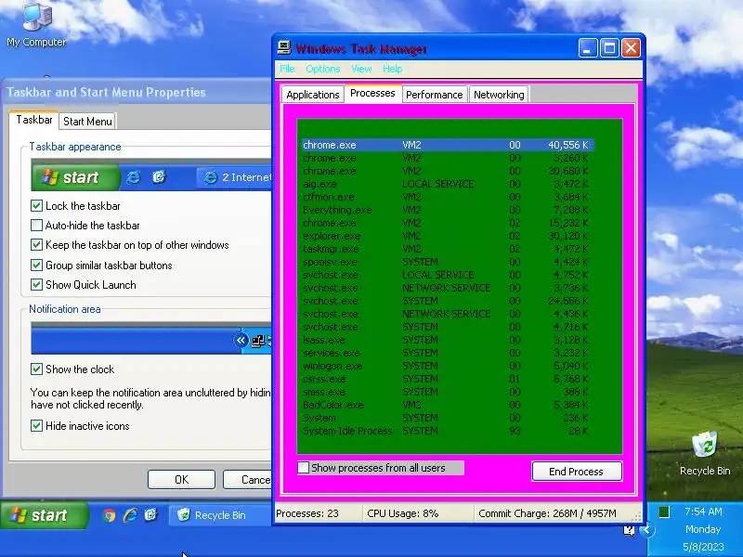Switch to the Taskbar properties tab
The height and width of the screenshot is (557, 743).
[x=34, y=120]
